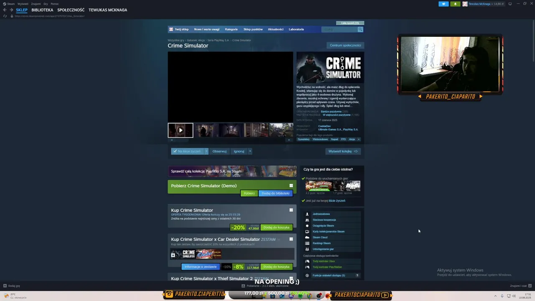
Task: Click the site lock icon beside the URL
Action: tap(12, 16)
